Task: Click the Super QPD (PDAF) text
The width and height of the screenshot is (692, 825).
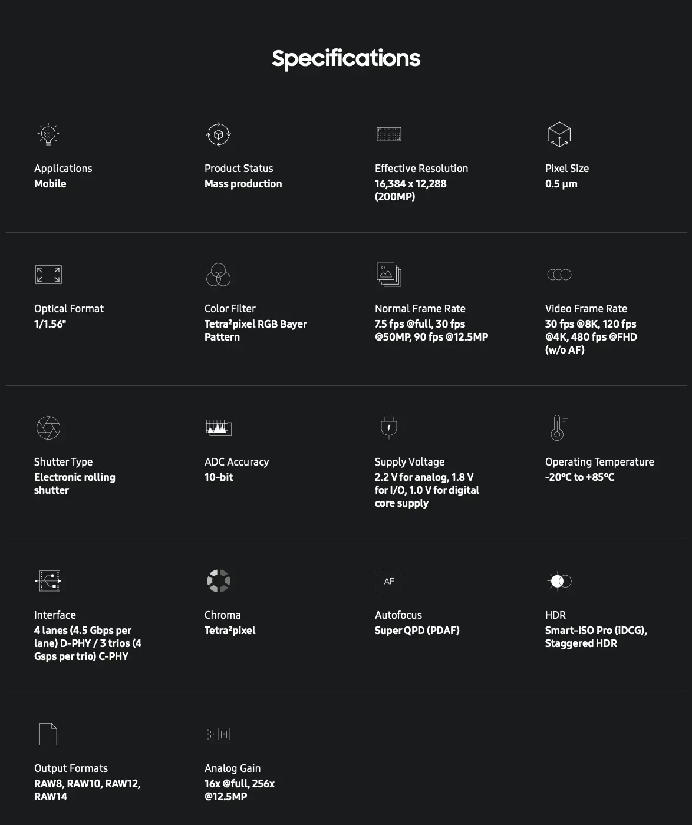Action: [x=417, y=631]
